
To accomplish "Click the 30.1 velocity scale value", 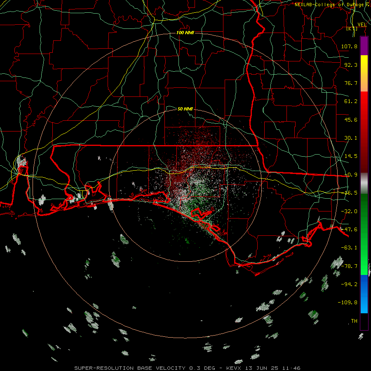I will (x=351, y=138).
